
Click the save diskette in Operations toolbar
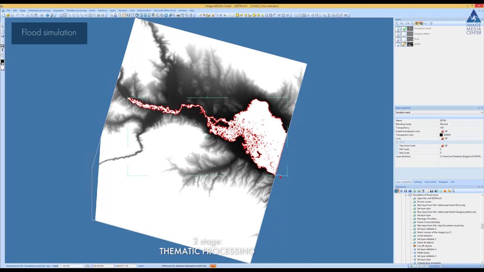(431, 191)
